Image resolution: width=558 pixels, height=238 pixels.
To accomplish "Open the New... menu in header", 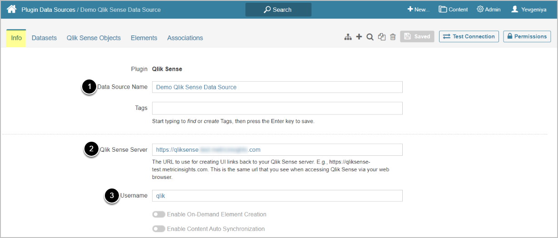I will tap(418, 10).
